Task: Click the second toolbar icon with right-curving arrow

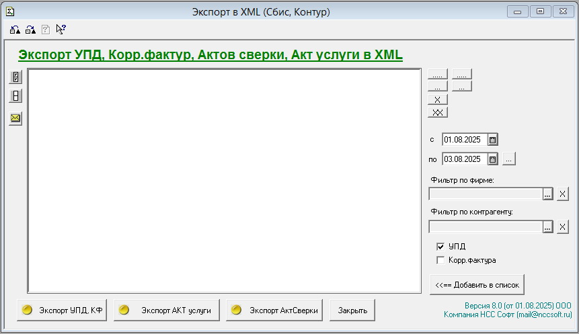Action: tap(30, 30)
